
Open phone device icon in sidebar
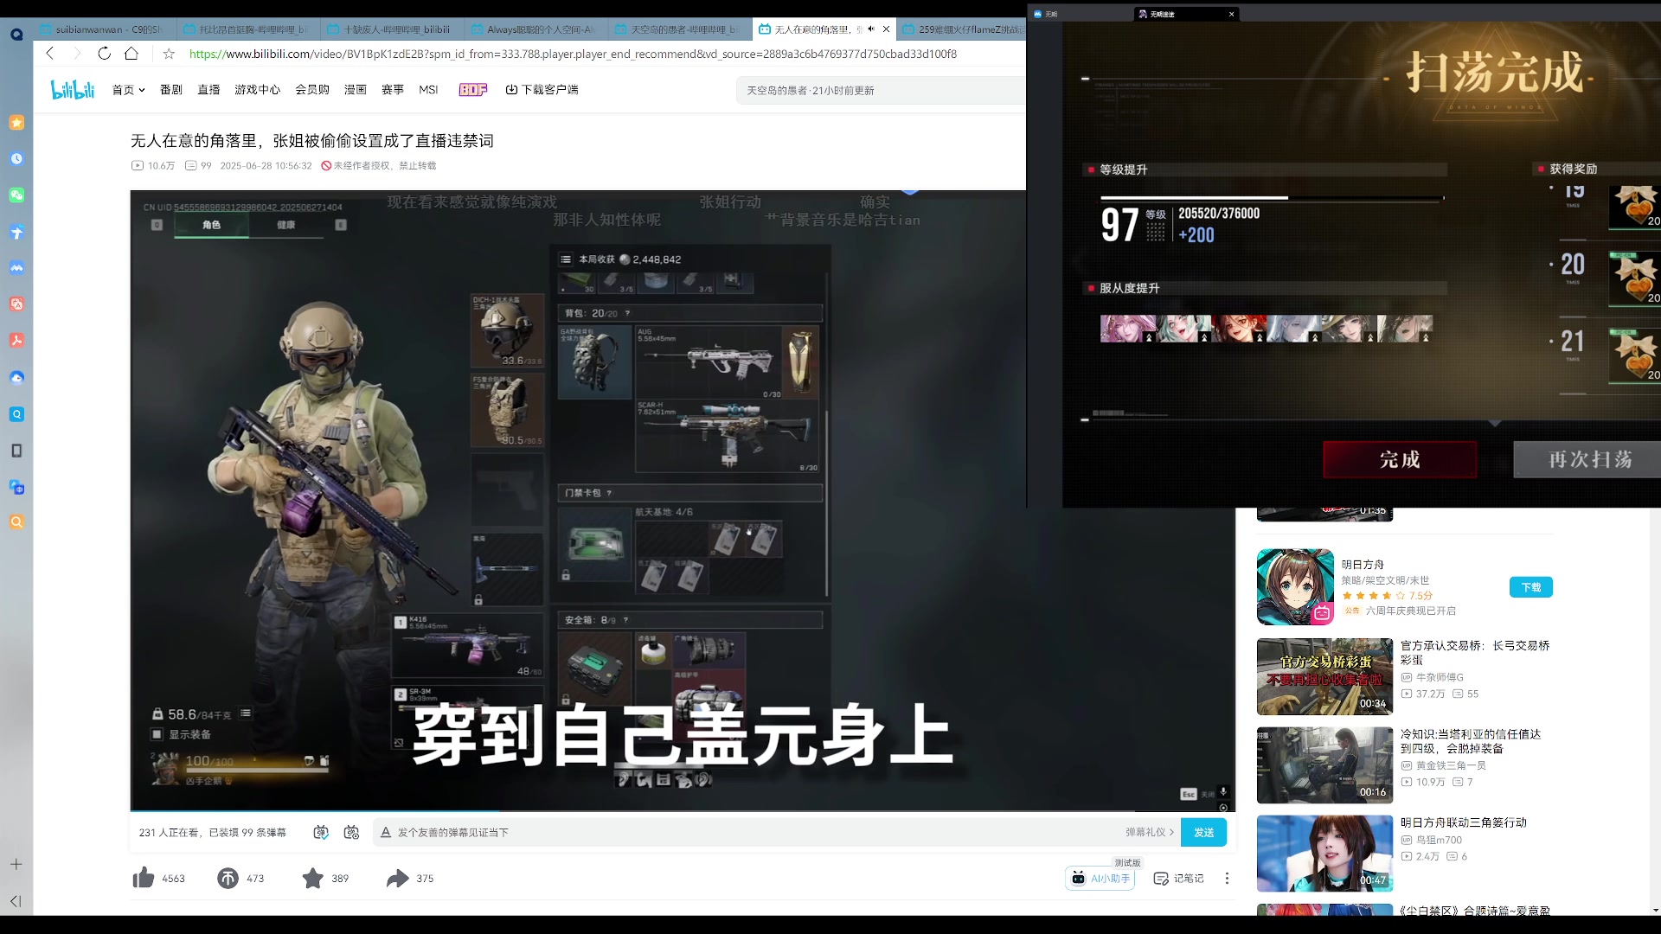click(x=16, y=451)
